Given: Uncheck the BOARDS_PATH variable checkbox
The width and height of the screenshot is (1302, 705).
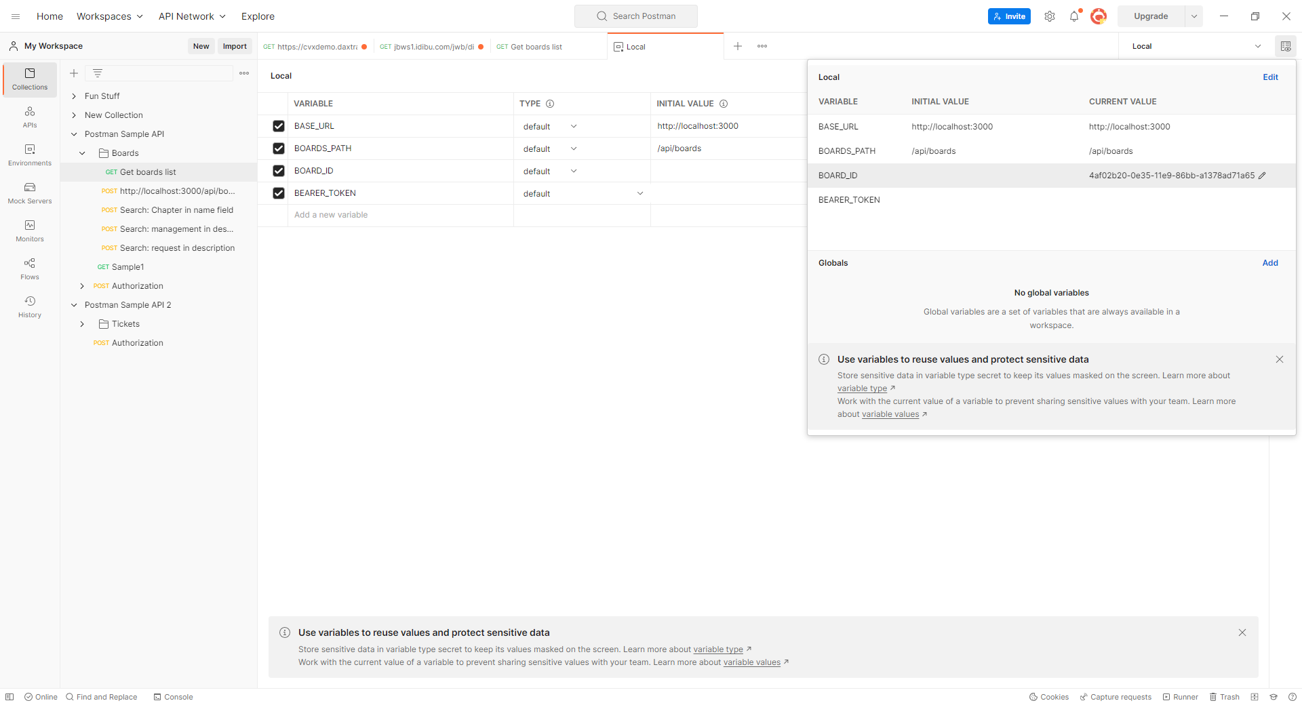Looking at the screenshot, I should 279,148.
